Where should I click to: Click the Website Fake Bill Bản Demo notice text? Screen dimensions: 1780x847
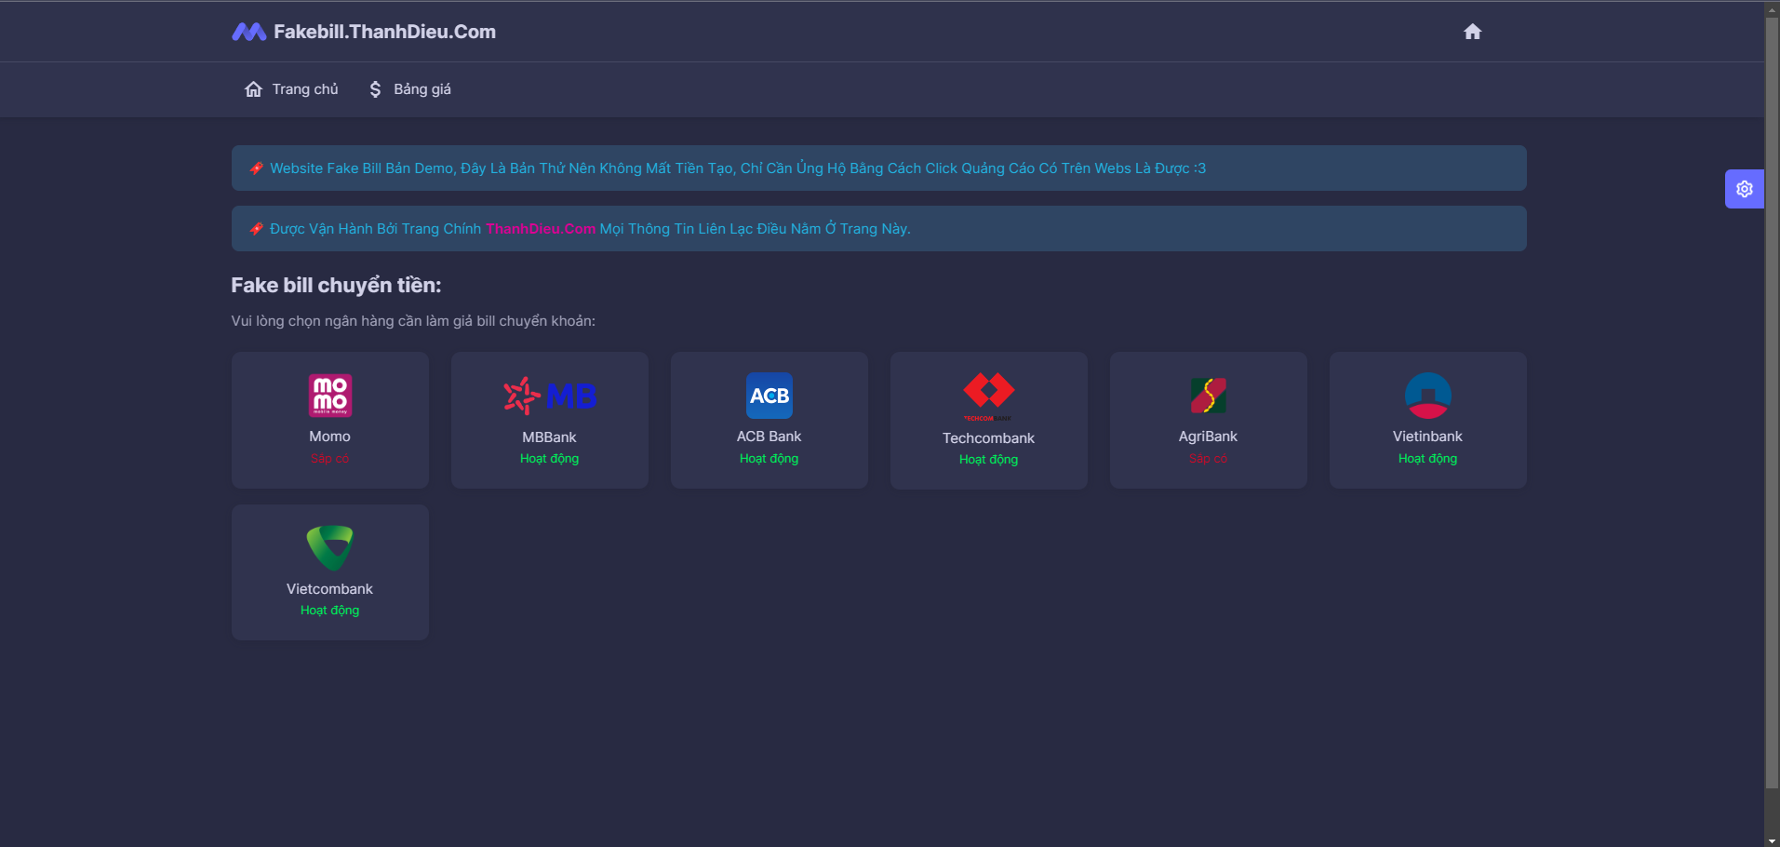coord(738,168)
